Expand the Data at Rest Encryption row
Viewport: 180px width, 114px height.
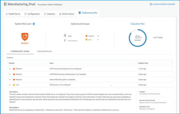click(x=10, y=80)
